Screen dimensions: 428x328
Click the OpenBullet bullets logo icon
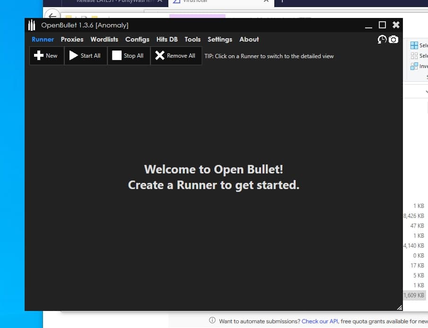tap(32, 25)
